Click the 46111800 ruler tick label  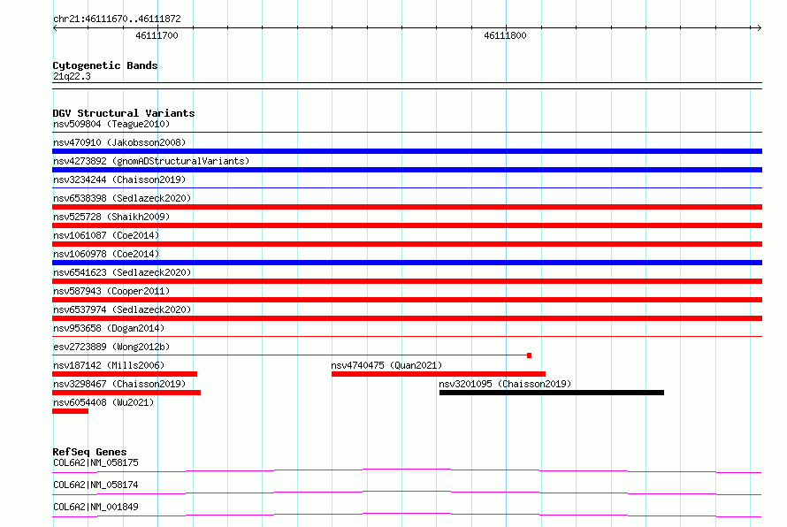(505, 35)
